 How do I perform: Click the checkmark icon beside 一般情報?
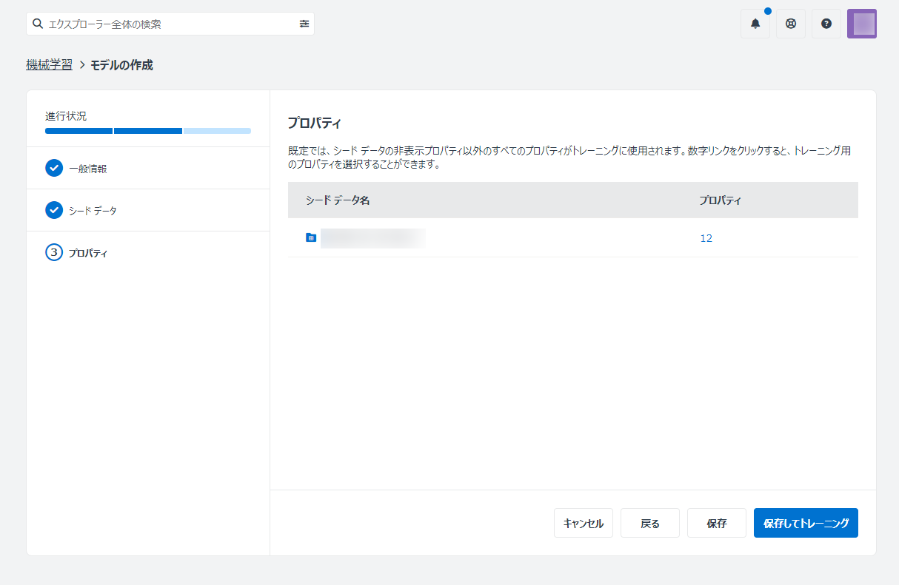(x=54, y=168)
